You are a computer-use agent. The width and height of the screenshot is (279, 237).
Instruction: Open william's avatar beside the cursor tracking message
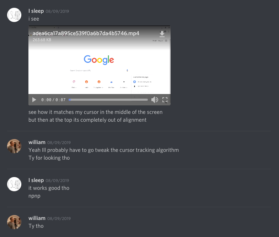15,146
